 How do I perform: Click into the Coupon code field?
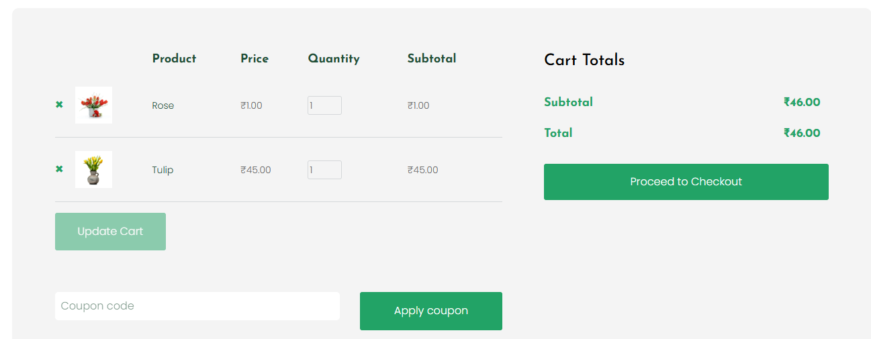(197, 306)
